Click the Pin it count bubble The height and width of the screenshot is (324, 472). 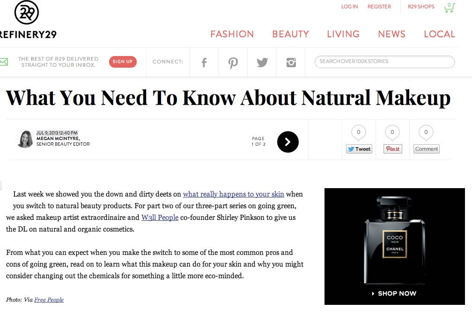click(x=392, y=133)
